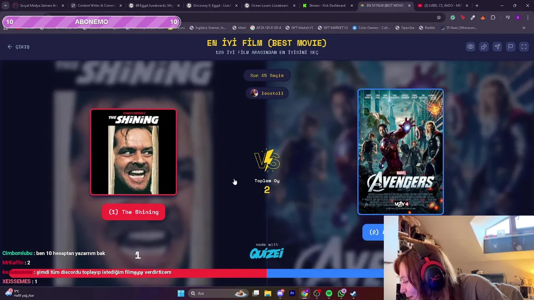
Task: Open Spotify from taskbar
Action: tap(329, 293)
